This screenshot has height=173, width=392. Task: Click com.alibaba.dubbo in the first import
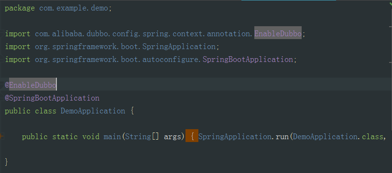point(72,34)
